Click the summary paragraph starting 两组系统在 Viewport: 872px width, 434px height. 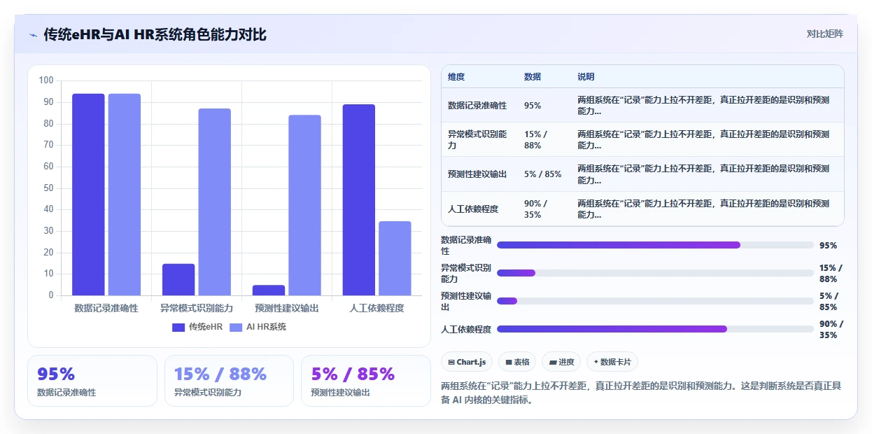(x=642, y=393)
